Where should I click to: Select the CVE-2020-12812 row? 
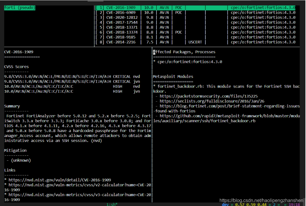click(x=195, y=18)
